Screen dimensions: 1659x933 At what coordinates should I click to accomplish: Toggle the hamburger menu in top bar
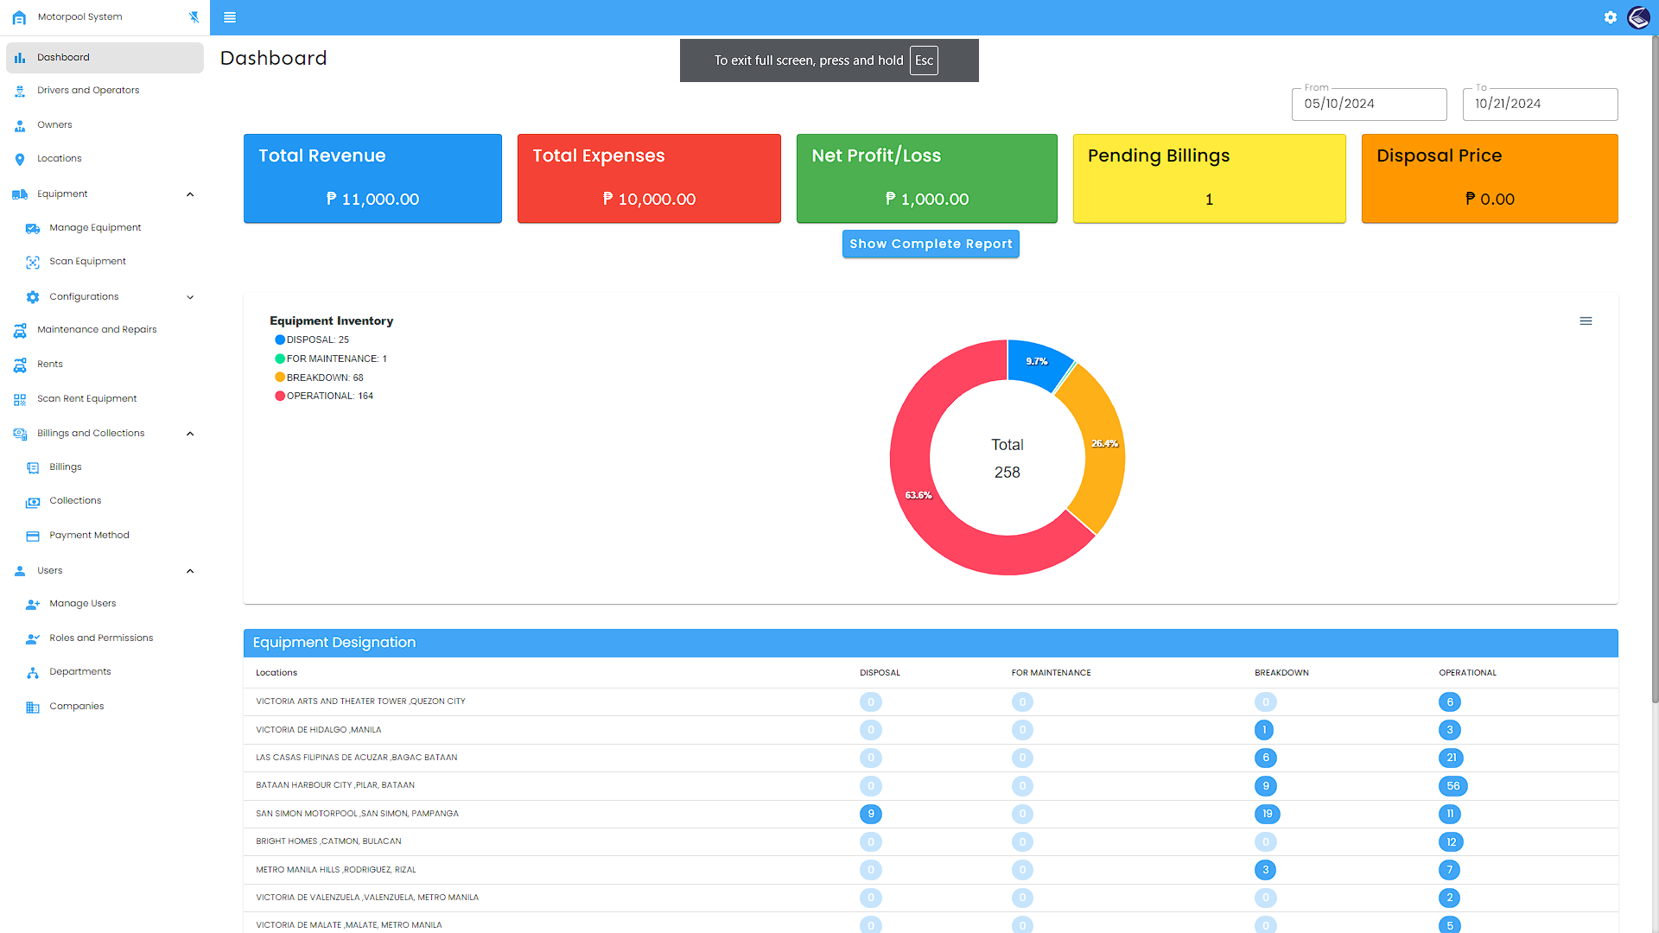click(230, 17)
